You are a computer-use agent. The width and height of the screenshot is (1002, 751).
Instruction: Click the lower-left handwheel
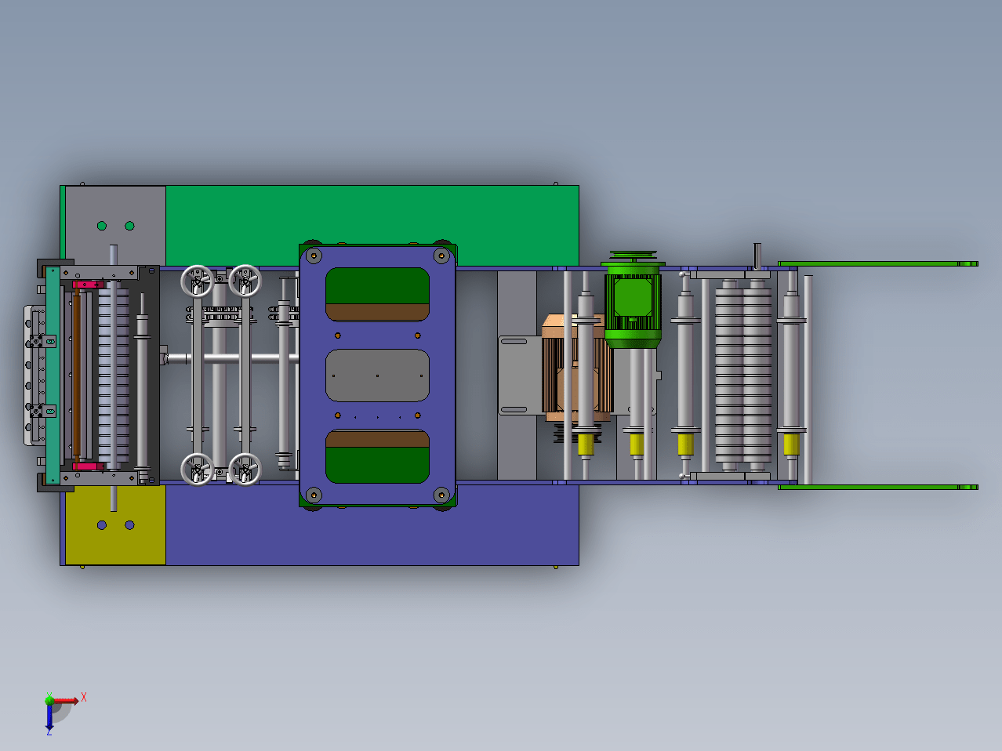(x=197, y=469)
